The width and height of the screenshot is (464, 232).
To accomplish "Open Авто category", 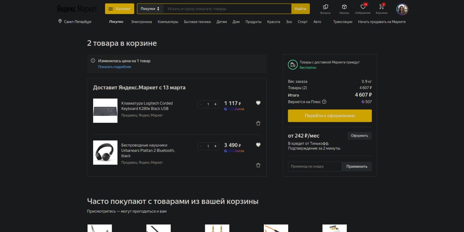I will tap(317, 22).
